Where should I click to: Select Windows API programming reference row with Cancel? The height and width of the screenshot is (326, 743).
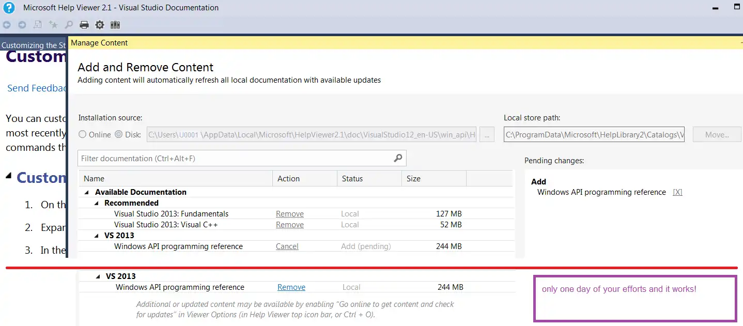click(x=178, y=246)
